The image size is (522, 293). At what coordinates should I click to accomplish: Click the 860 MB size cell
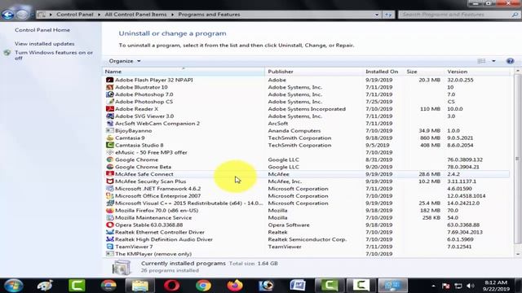click(x=430, y=138)
